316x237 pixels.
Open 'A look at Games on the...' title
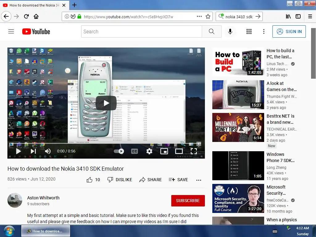tap(281, 86)
